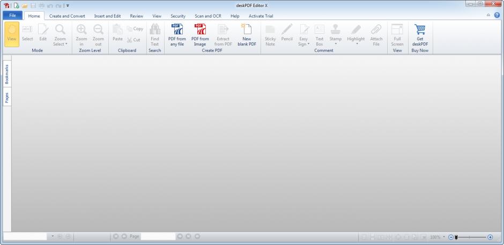Expand the quick access toolbar customize arrow

click(x=68, y=5)
